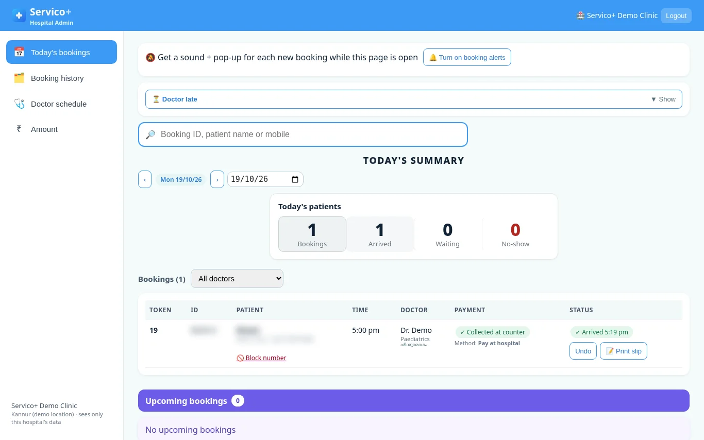Select the Bookings summary card
The width and height of the screenshot is (704, 440).
tap(312, 234)
